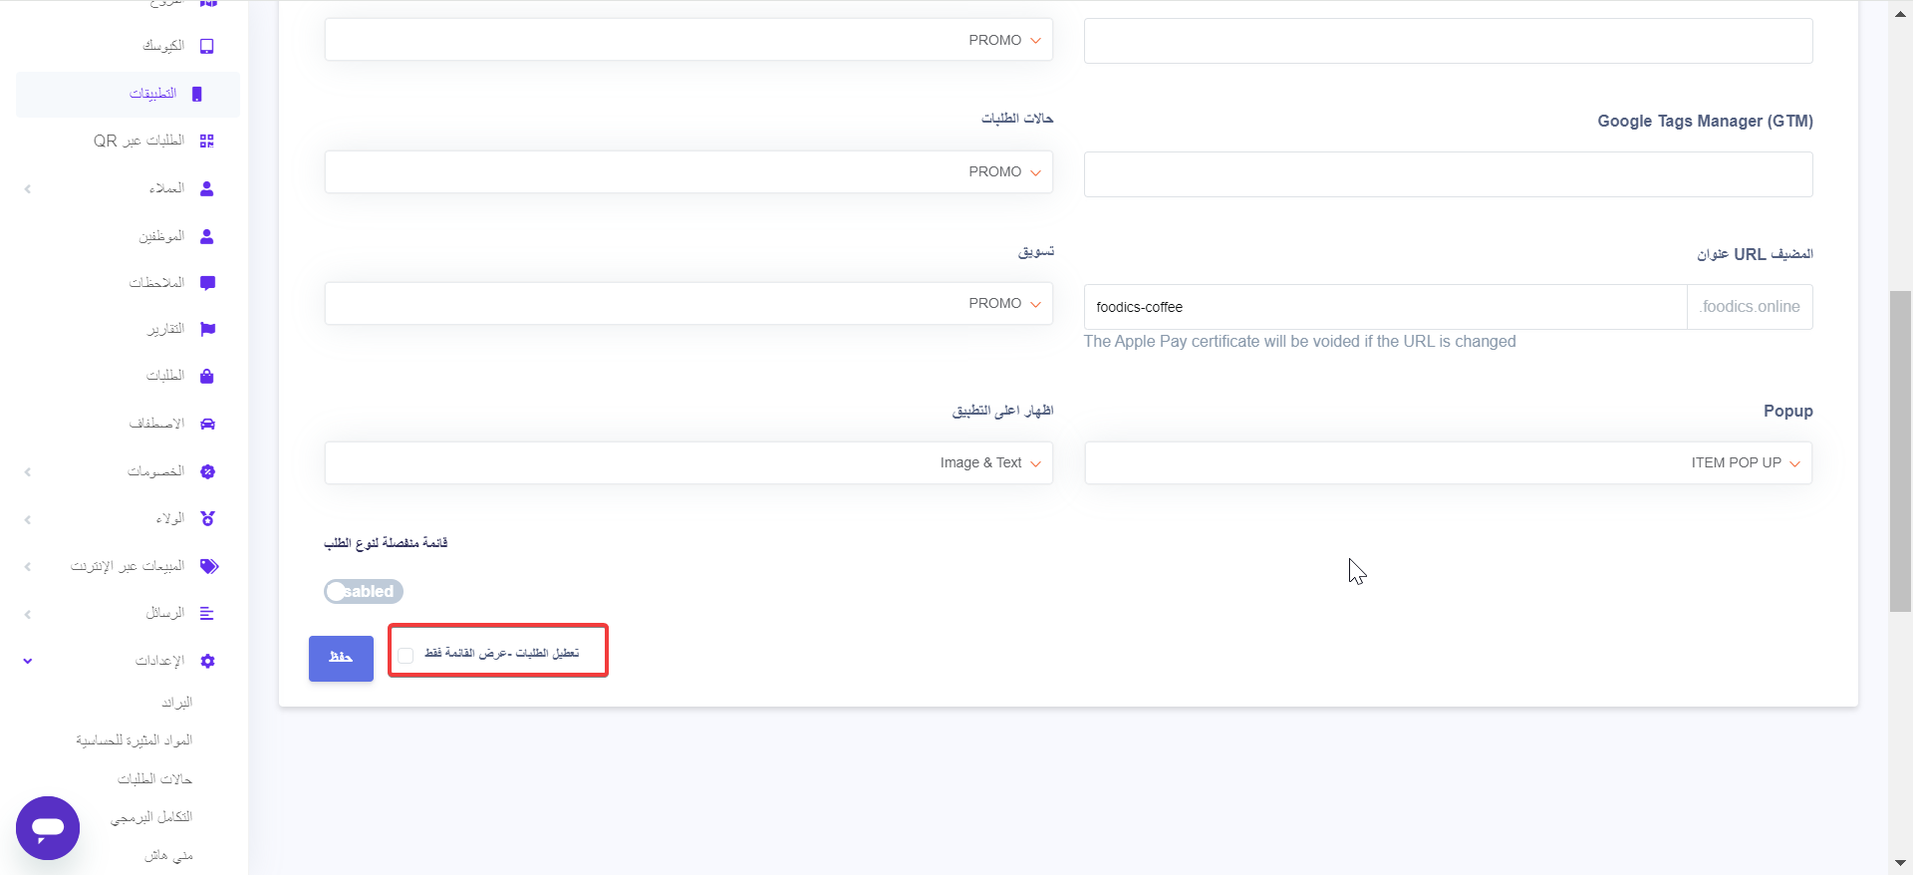Open the Image & Text dropdown
This screenshot has height=875, width=1913.
pos(688,463)
